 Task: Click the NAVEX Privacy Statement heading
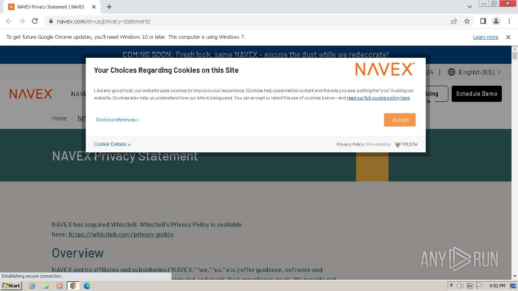125,156
